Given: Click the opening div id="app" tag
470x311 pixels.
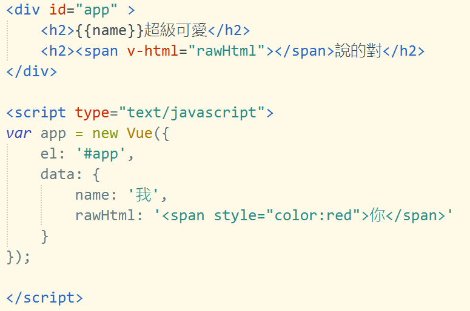Looking at the screenshot, I should click(x=71, y=10).
